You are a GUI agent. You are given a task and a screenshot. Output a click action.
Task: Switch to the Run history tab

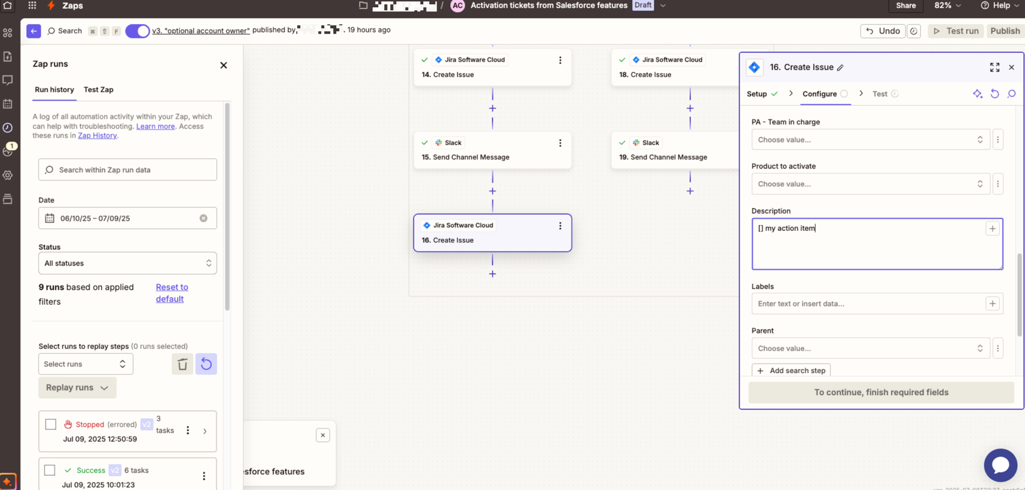[54, 90]
